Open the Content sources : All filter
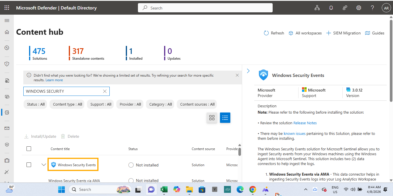 pyautogui.click(x=197, y=104)
